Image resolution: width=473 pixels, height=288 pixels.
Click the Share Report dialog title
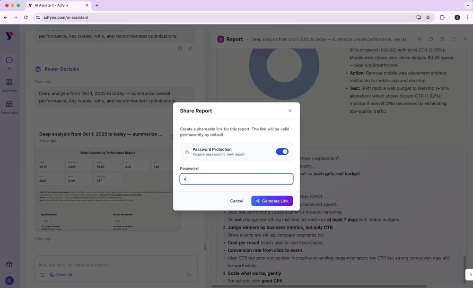[x=196, y=111]
